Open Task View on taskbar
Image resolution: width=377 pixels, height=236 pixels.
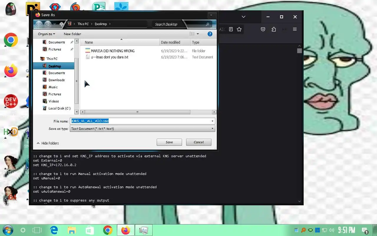37,230
